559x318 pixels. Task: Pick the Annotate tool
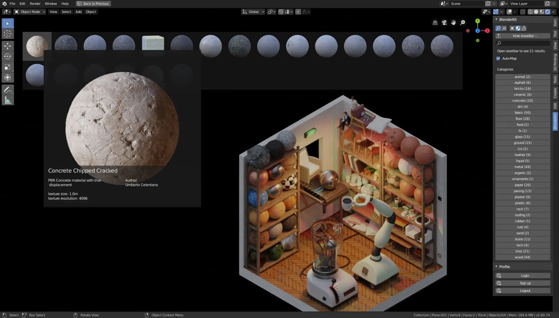click(x=8, y=89)
